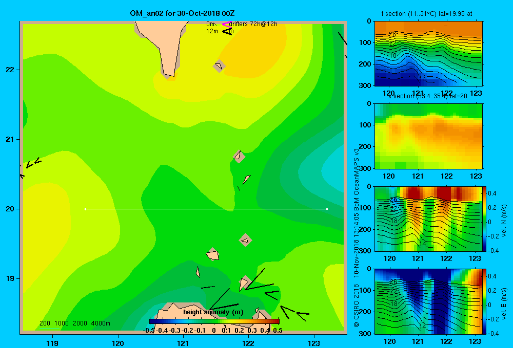Viewport: 513px width, 348px height.
Task: Click latitude tick label 22 on main map
Action: [x=10, y=70]
